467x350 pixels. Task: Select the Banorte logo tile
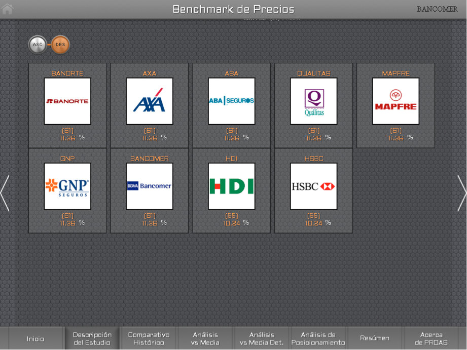tap(67, 101)
